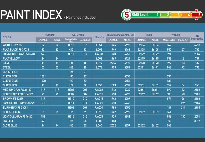Click the 2103 AK cell for Brown
205x142 pixels.
point(197,99)
